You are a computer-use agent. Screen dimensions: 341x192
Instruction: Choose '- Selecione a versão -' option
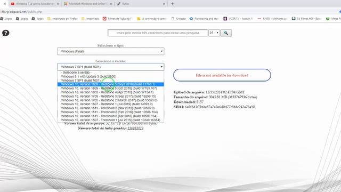pyautogui.click(x=111, y=73)
